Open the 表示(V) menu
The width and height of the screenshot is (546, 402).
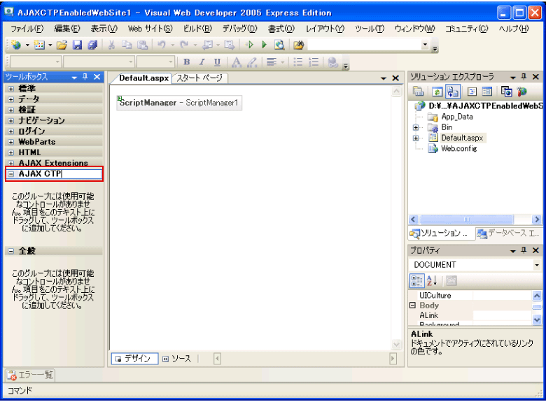pyautogui.click(x=104, y=29)
